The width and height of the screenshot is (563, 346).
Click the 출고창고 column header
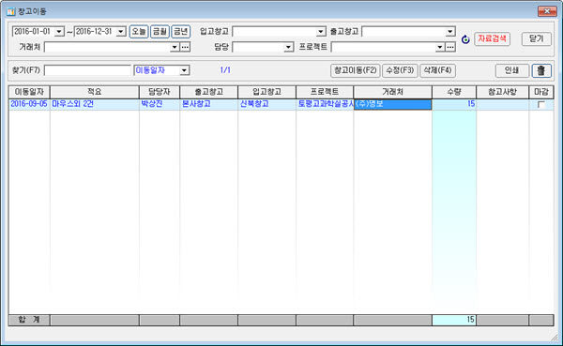coord(208,92)
